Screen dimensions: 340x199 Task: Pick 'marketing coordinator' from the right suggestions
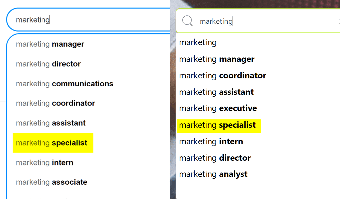coord(222,75)
